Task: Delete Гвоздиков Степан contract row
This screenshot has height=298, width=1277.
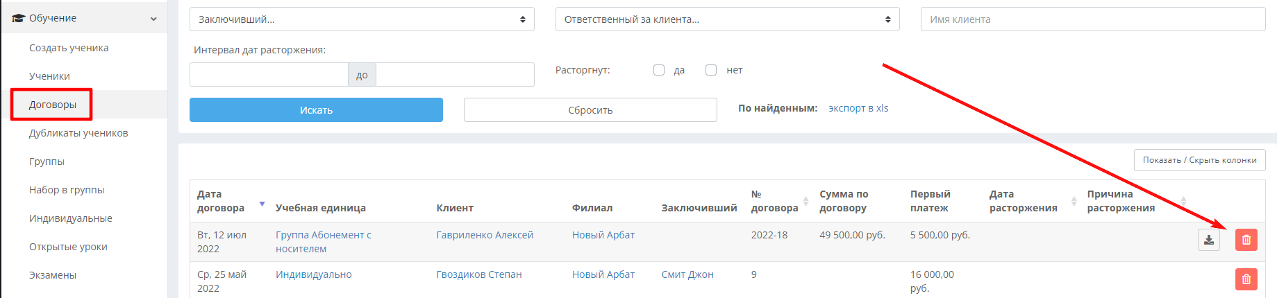Action: coord(1246,279)
